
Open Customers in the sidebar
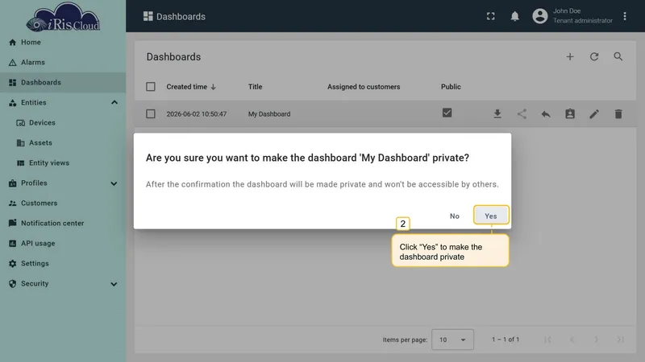click(x=63, y=204)
